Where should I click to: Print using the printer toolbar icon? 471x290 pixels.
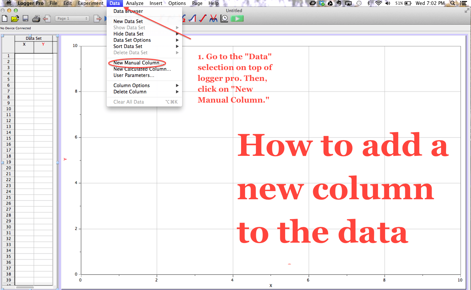pyautogui.click(x=36, y=18)
